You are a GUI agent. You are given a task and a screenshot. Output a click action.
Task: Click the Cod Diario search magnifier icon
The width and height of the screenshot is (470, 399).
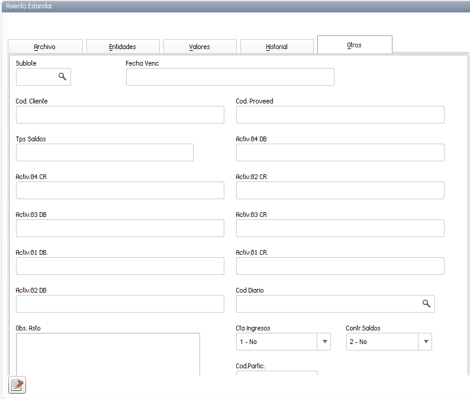pos(426,303)
